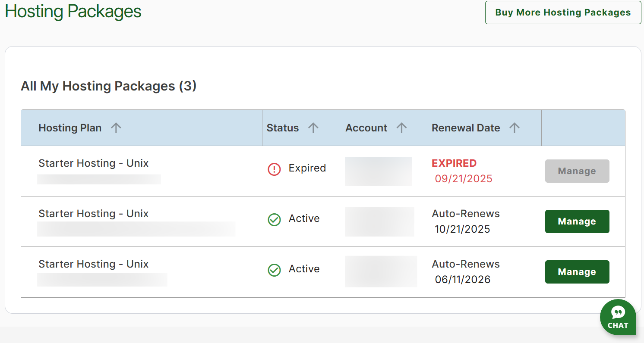This screenshot has height=343, width=644.
Task: Manage the package renewing 06/11/2026
Action: click(x=577, y=272)
